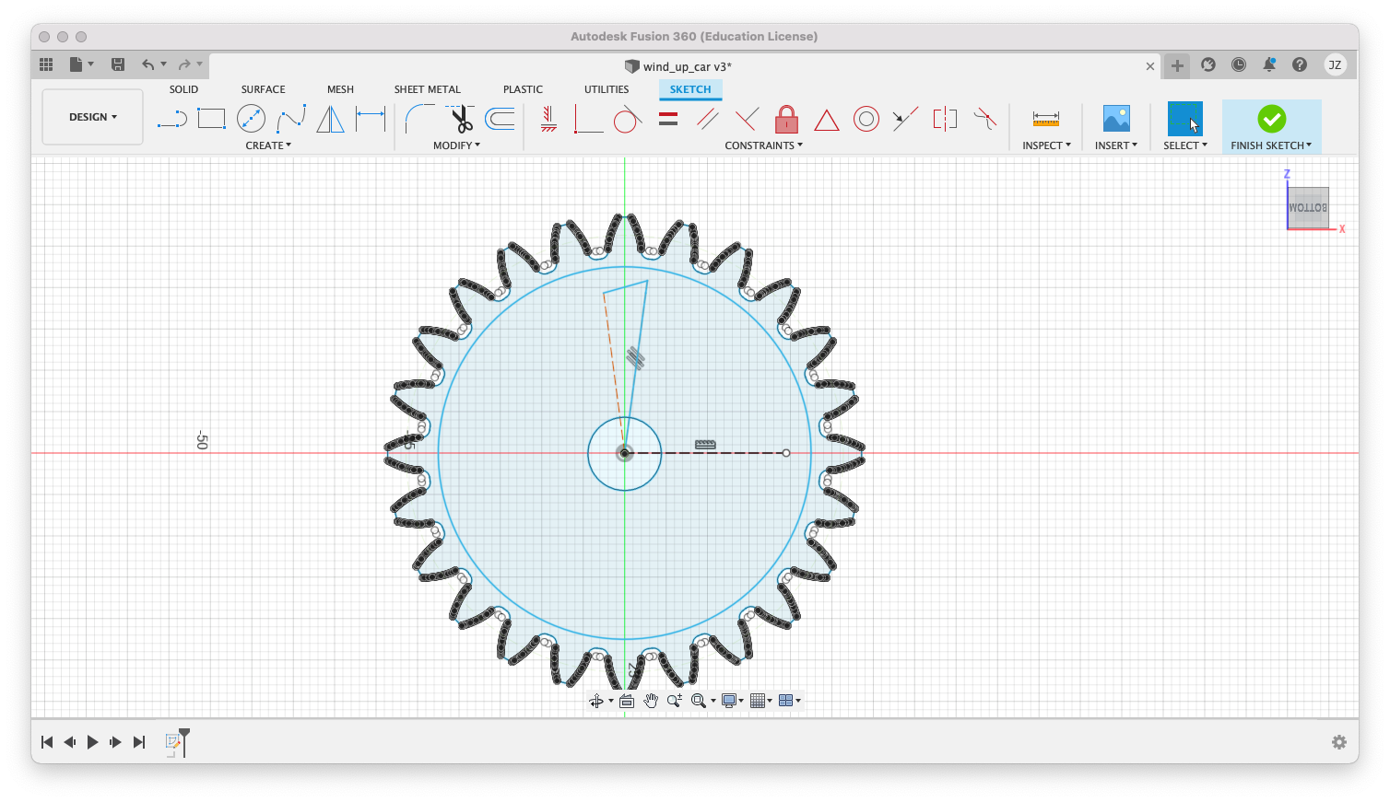Open the JZ profile menu
The width and height of the screenshot is (1390, 802).
tap(1335, 64)
